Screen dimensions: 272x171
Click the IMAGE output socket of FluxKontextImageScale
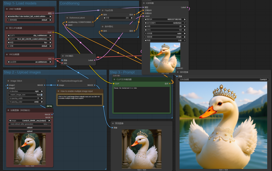94,85
